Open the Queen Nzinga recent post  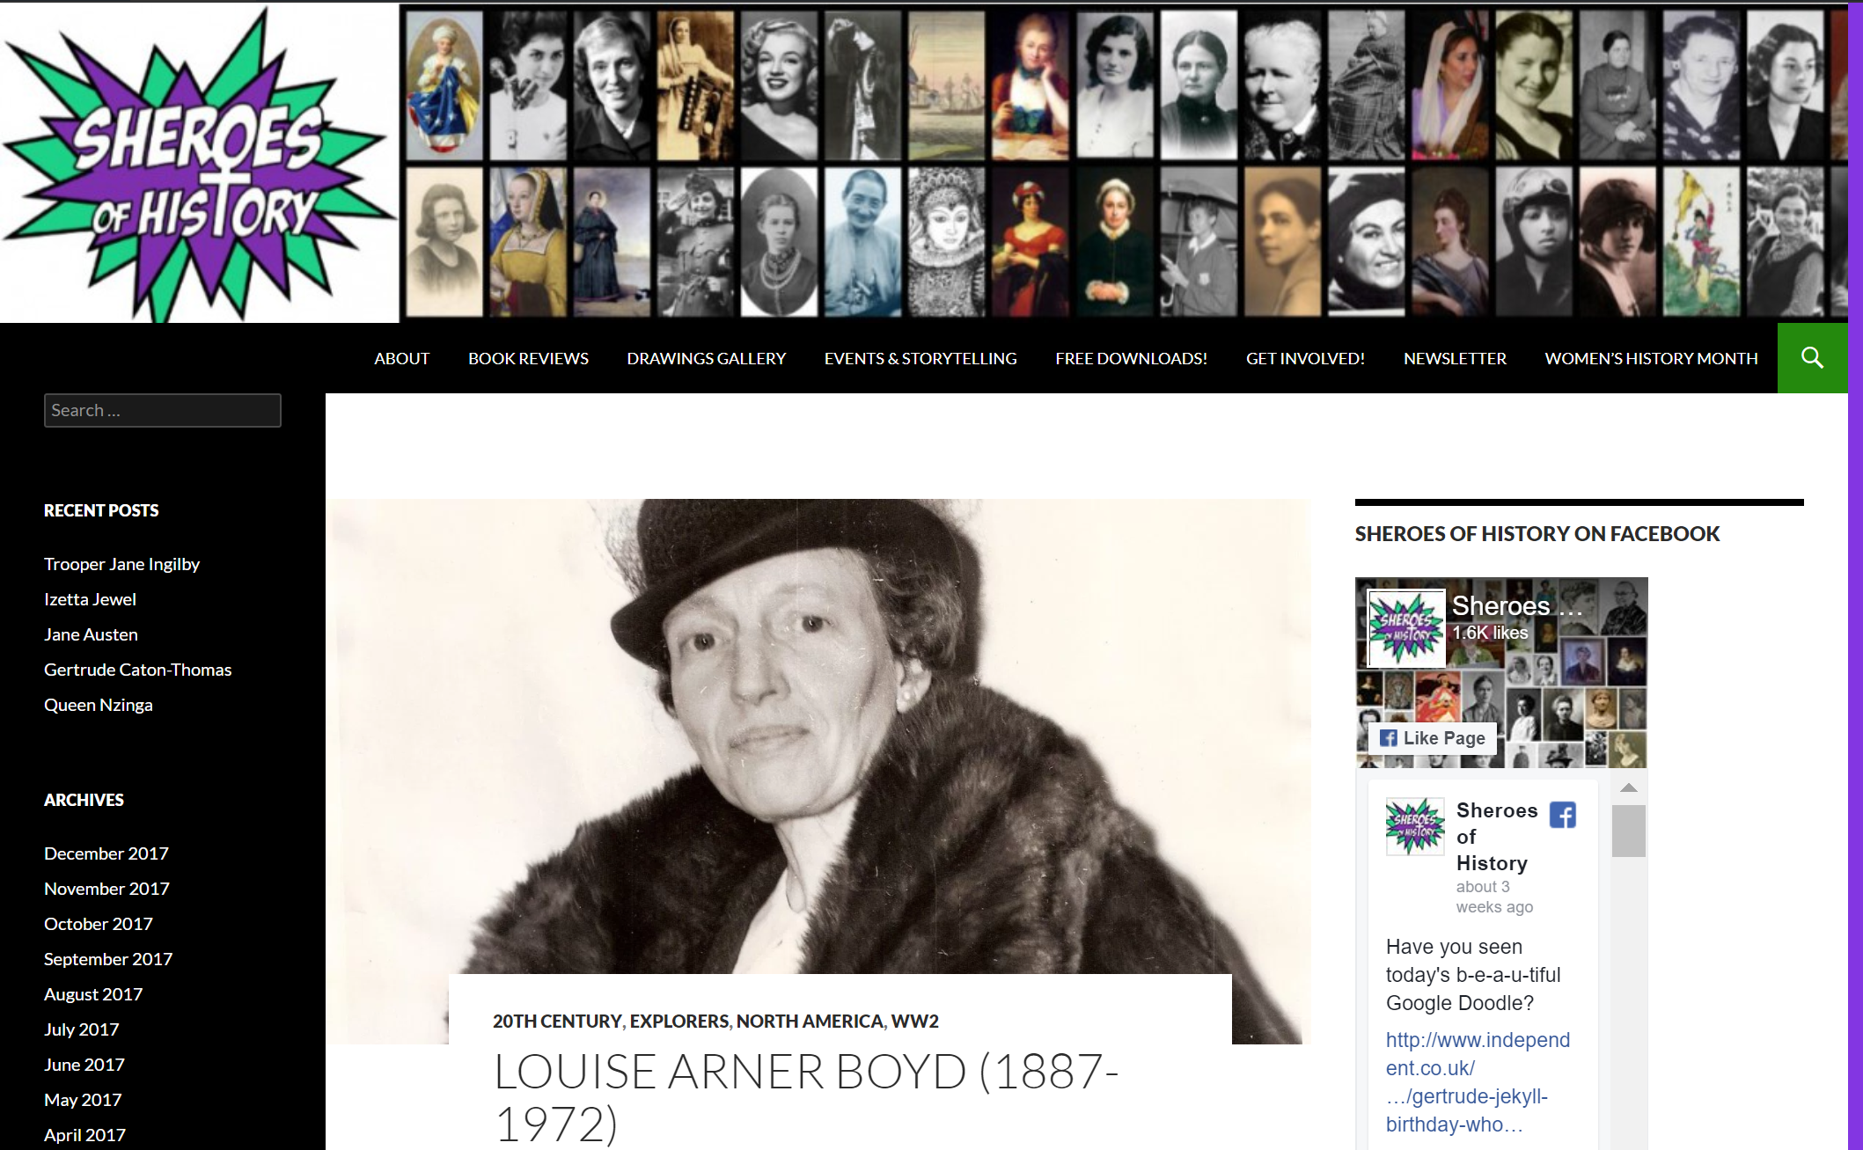[99, 705]
